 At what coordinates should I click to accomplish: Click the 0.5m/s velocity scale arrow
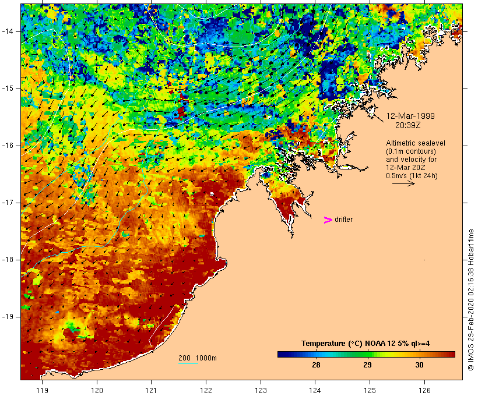pos(403,183)
